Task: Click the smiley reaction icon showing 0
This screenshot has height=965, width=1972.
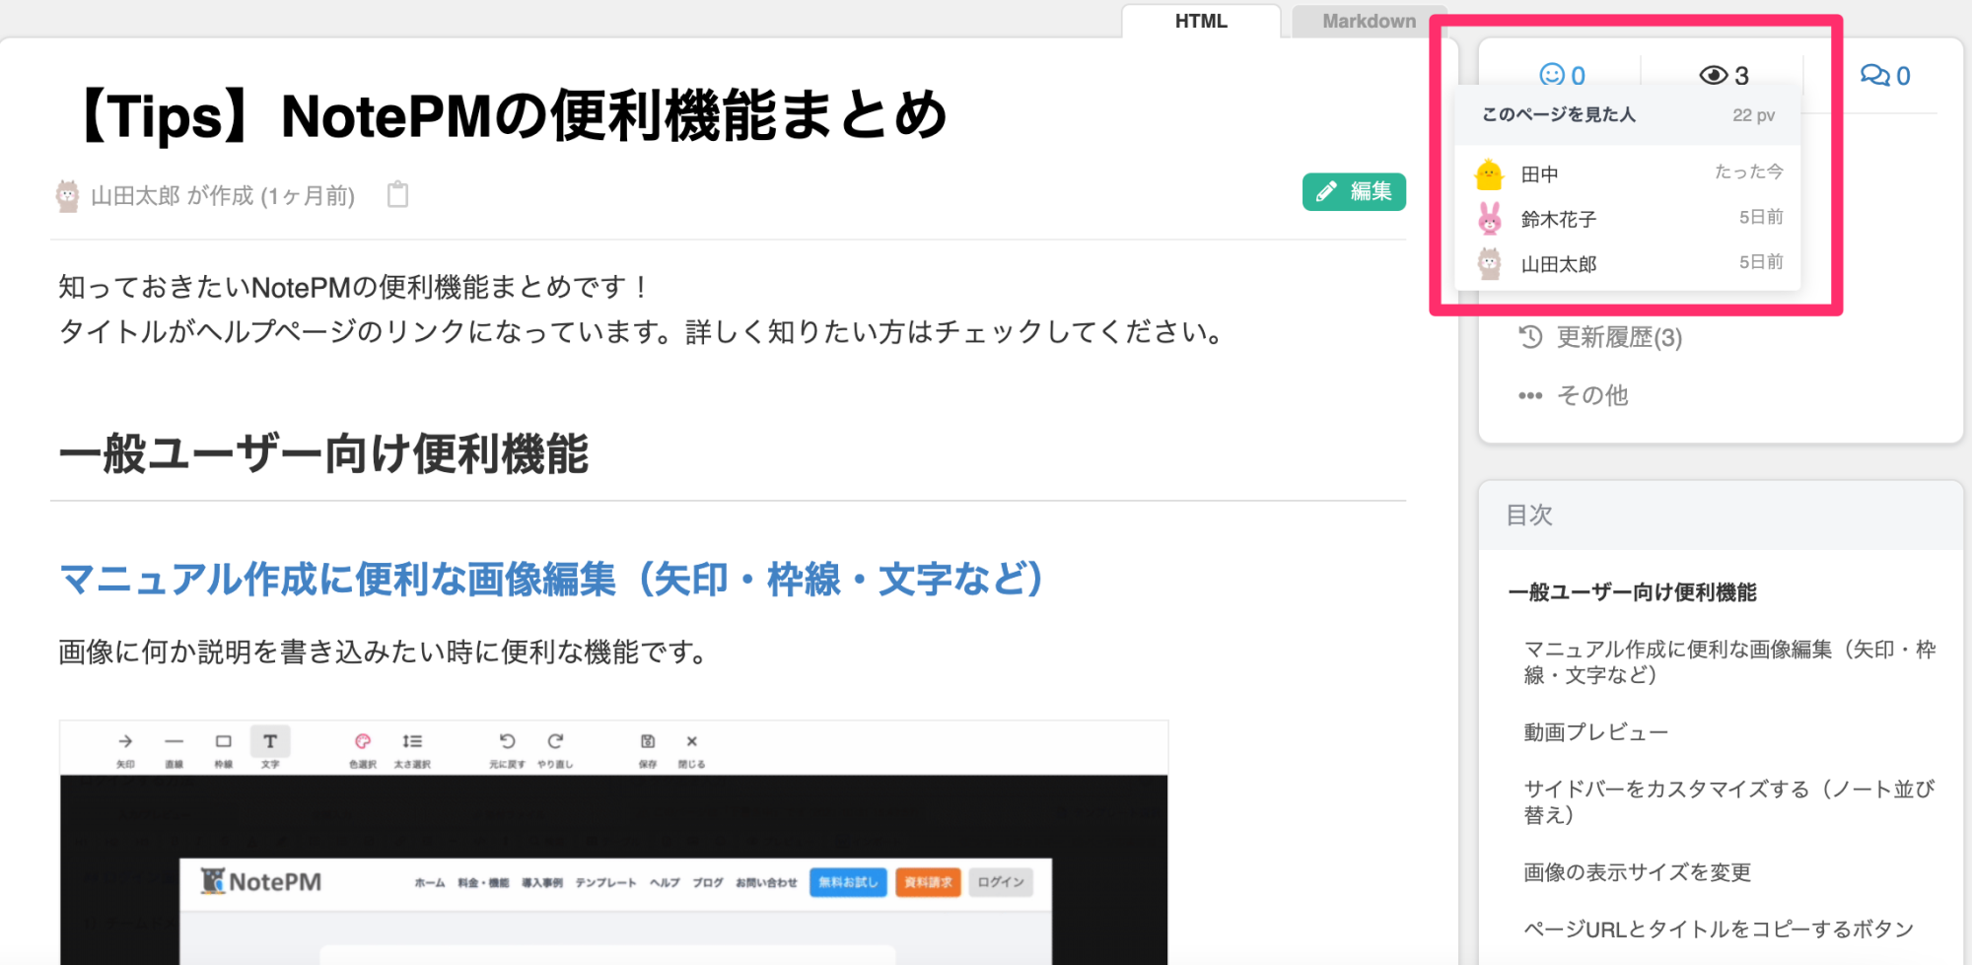Action: 1562,75
